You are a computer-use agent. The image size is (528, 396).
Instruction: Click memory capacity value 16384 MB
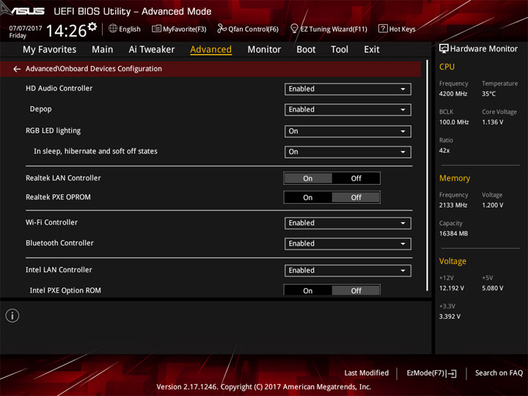454,233
